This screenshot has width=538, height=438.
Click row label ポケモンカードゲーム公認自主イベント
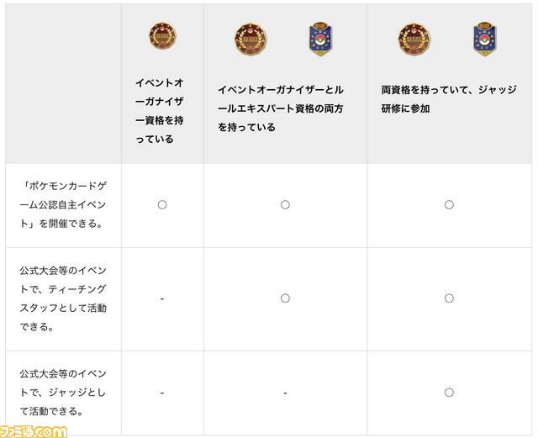63,205
